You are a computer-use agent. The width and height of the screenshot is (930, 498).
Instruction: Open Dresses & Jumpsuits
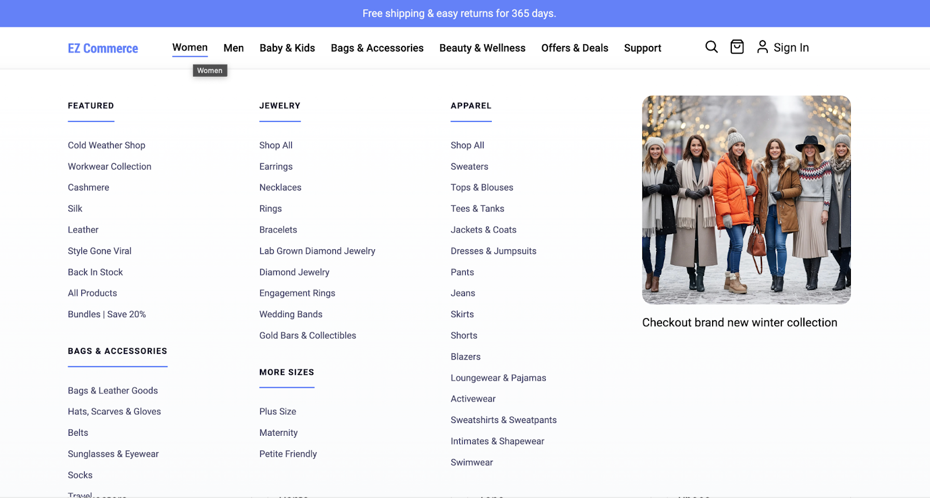(x=493, y=251)
